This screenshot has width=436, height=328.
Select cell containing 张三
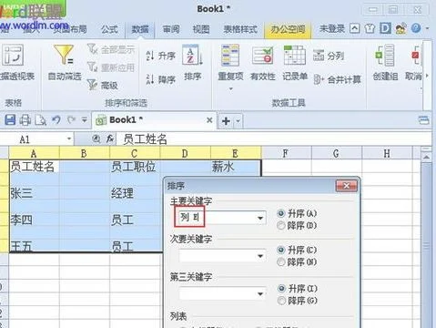click(x=35, y=193)
